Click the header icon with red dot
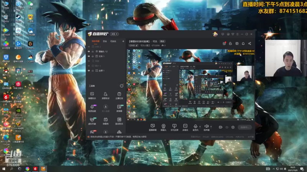 [x=224, y=44]
